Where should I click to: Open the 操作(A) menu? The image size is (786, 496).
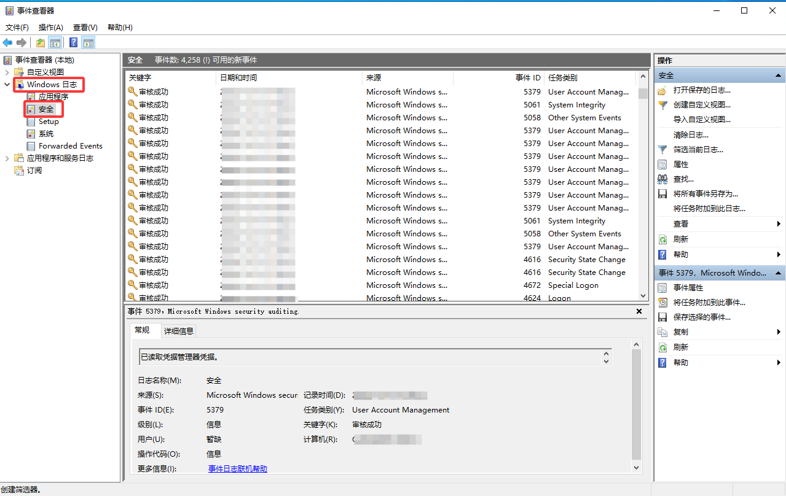click(x=50, y=28)
